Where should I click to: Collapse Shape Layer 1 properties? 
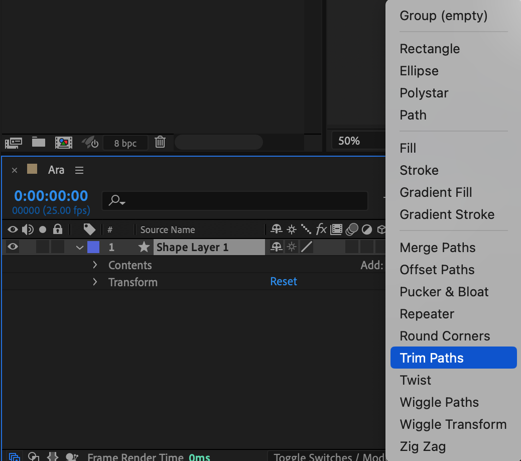coord(79,247)
